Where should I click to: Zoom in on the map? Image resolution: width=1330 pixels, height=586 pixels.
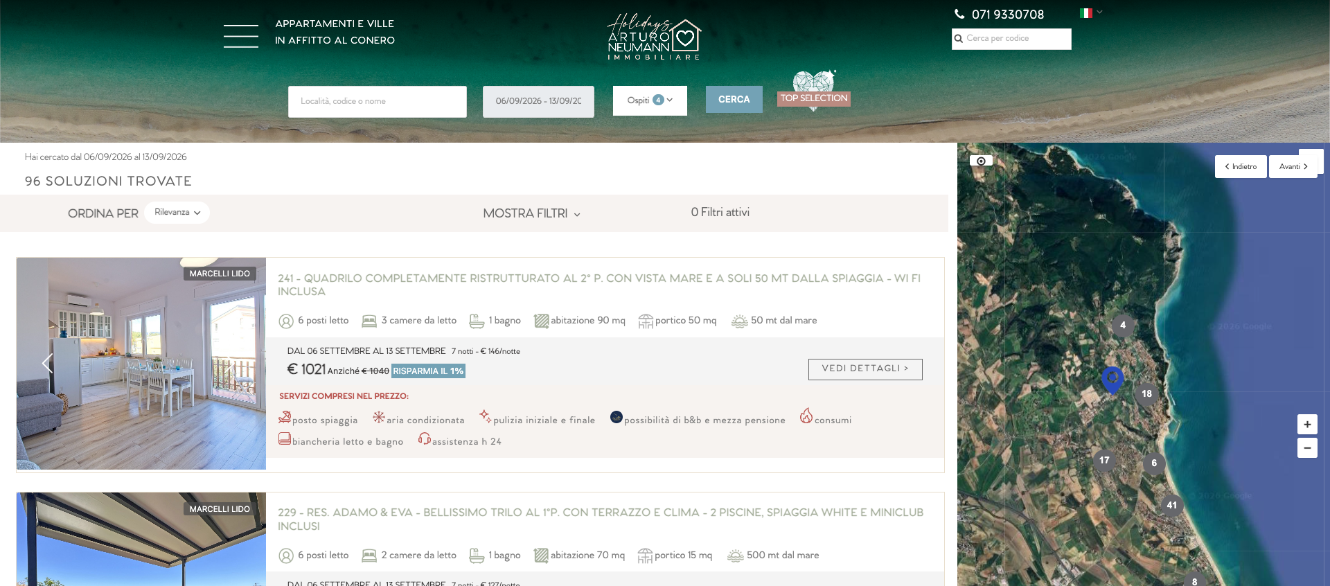(x=1307, y=425)
